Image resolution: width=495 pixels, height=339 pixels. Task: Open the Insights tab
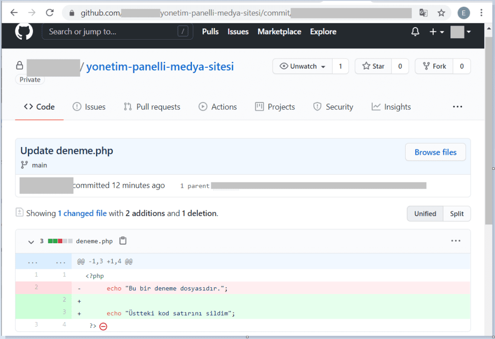point(391,106)
